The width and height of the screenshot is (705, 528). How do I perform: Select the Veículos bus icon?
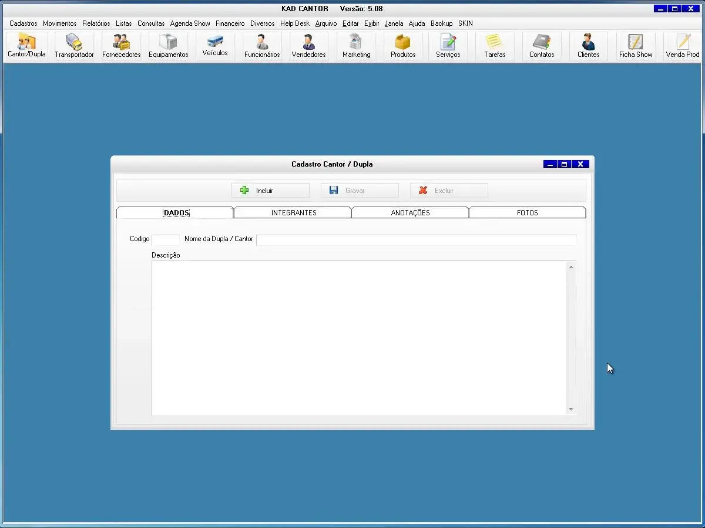215,45
